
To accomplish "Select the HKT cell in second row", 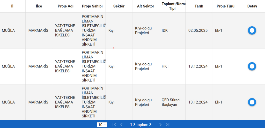I will click(165, 66).
